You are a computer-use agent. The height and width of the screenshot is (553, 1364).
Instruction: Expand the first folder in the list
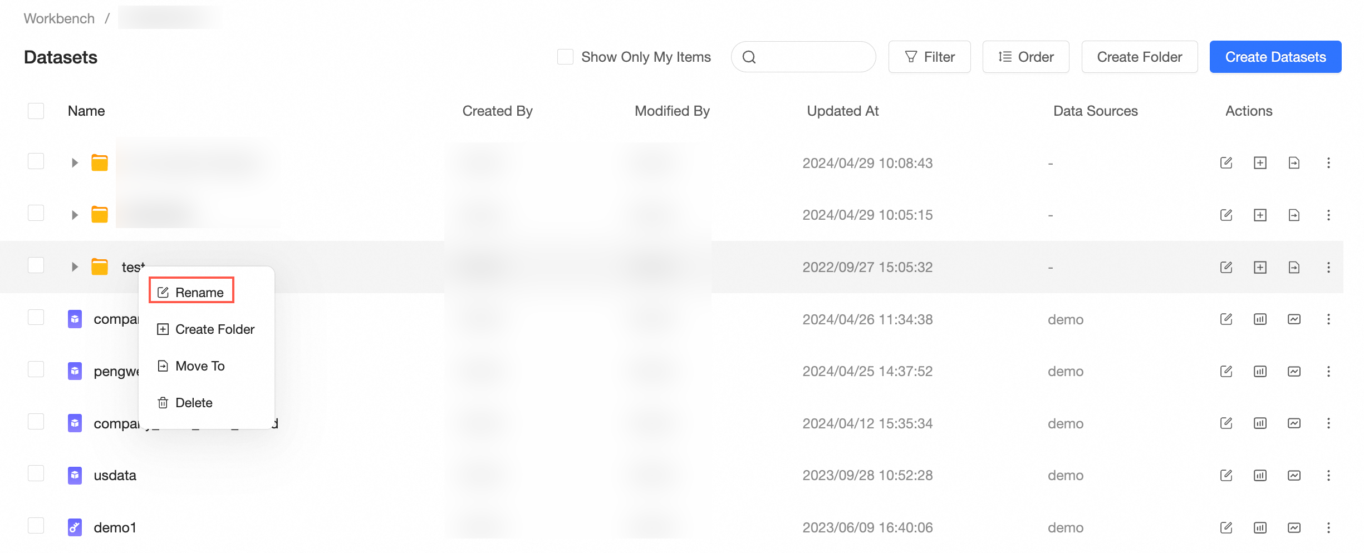tap(75, 163)
